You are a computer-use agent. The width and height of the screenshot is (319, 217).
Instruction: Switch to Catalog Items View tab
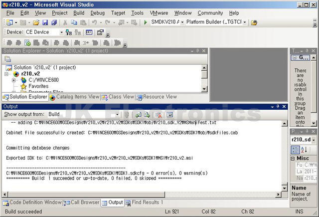[75, 97]
